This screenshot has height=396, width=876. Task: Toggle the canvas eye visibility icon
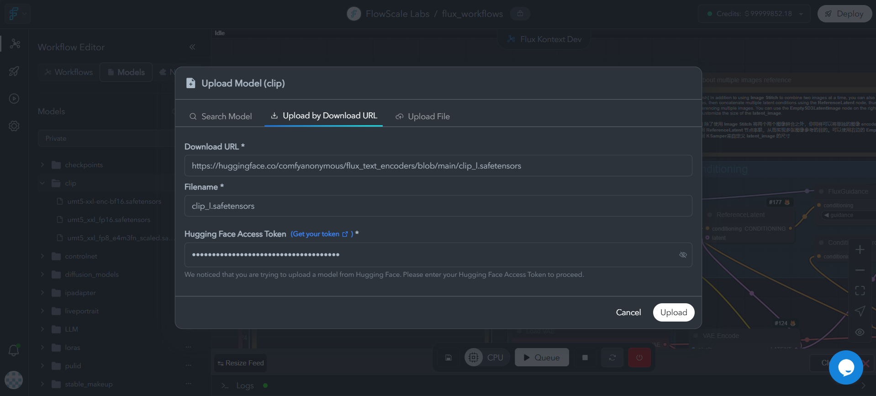point(860,332)
